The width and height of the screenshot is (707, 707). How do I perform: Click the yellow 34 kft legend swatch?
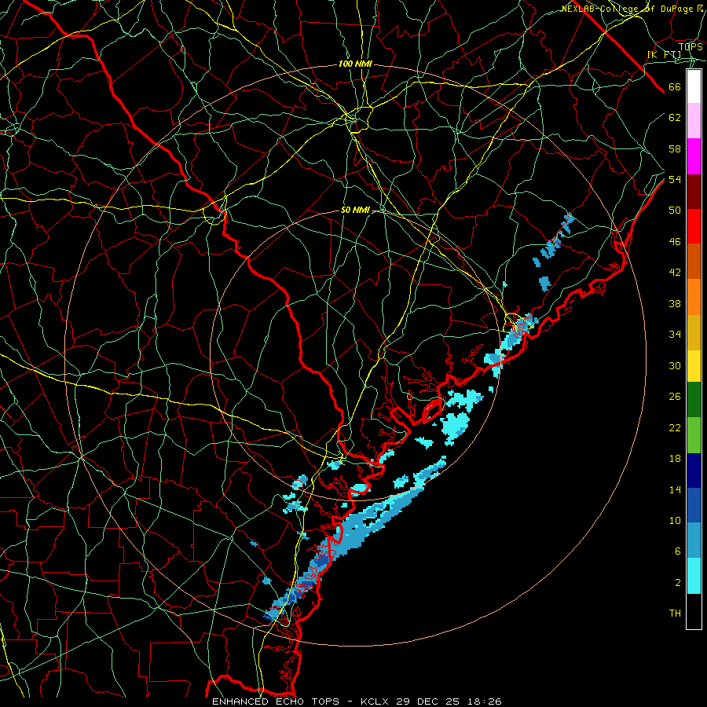694,366
